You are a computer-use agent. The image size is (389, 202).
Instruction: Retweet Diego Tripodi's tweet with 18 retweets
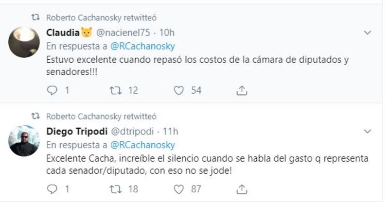click(x=115, y=188)
